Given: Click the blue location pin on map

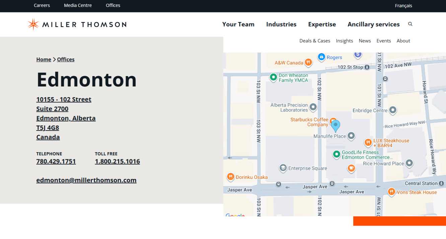Looking at the screenshot, I should [335, 126].
